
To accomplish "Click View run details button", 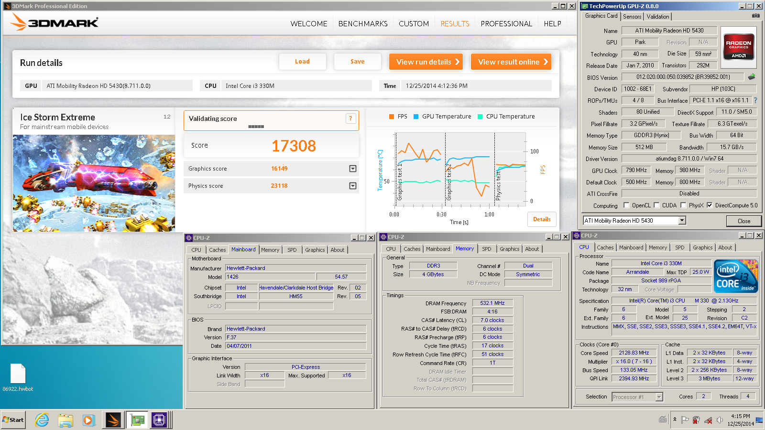I will click(426, 62).
